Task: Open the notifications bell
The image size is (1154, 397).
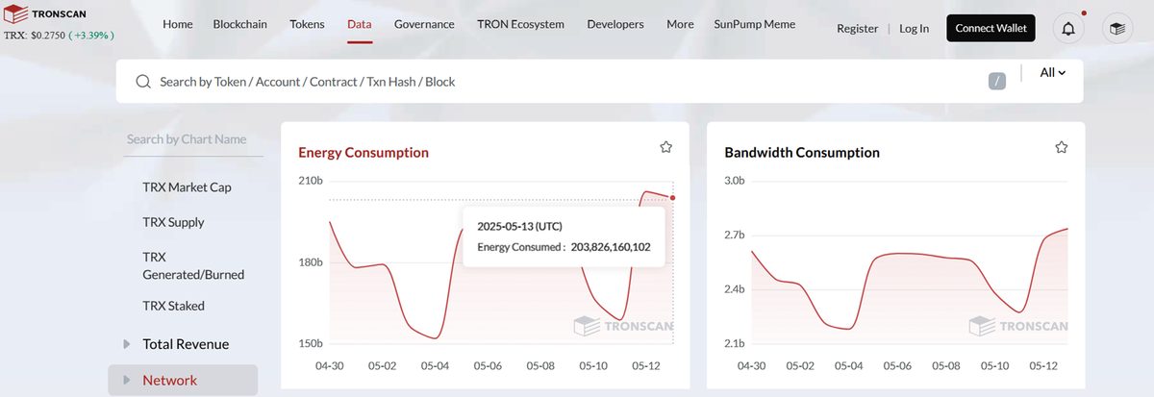Action: (1068, 29)
